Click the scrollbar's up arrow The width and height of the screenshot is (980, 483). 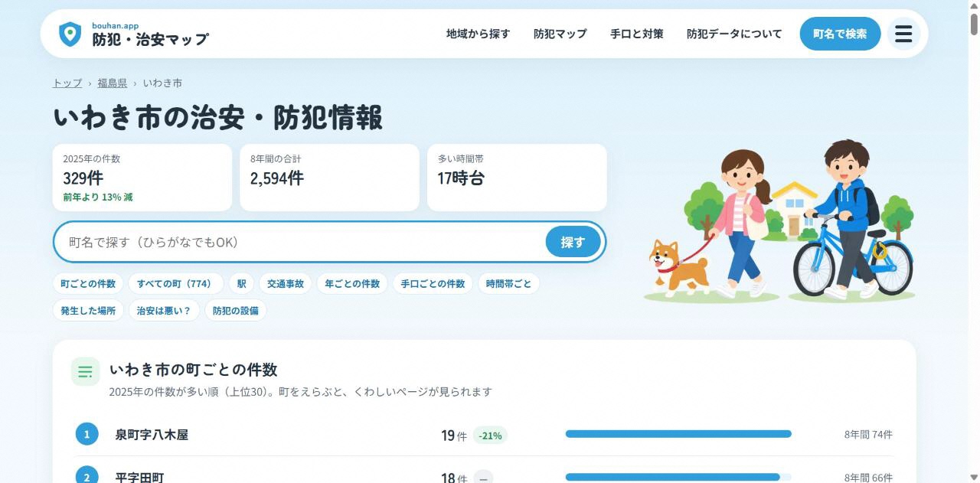pyautogui.click(x=974, y=5)
